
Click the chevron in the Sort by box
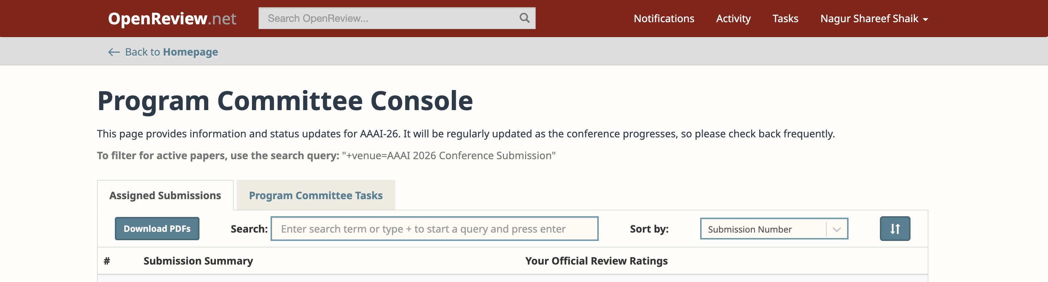(837, 229)
